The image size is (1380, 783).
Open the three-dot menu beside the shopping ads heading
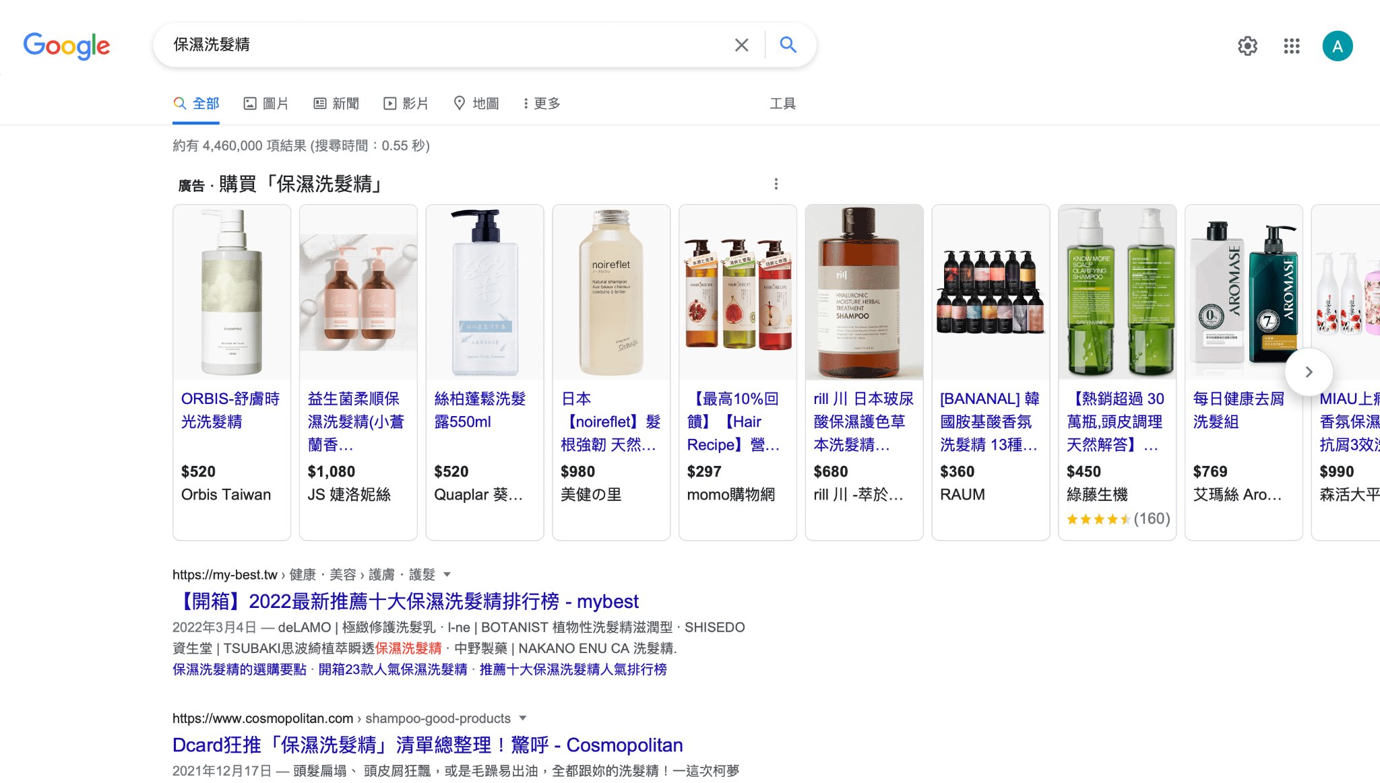776,184
